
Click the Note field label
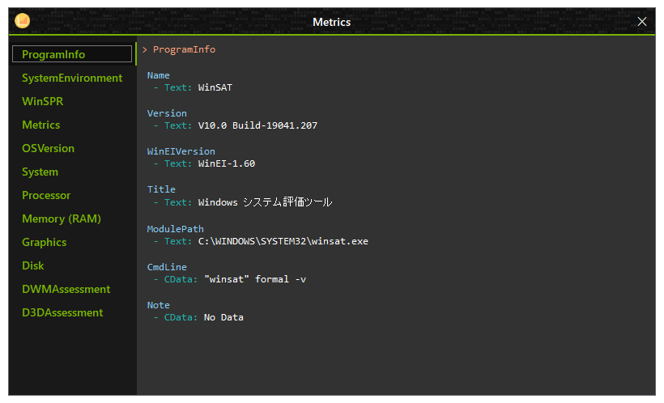pyautogui.click(x=159, y=305)
